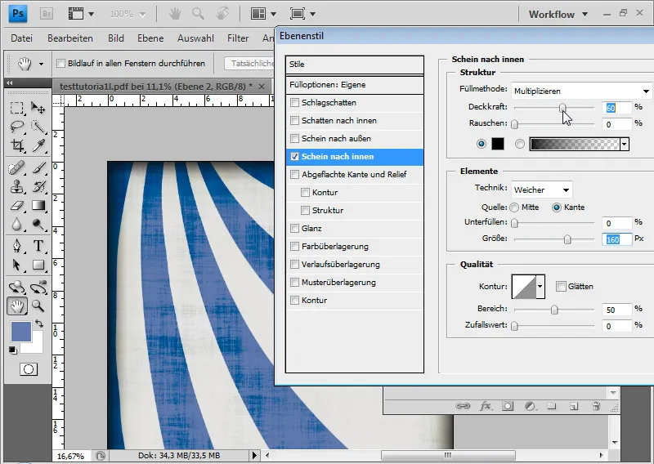Image resolution: width=654 pixels, height=464 pixels.
Task: Open the Filter menu
Action: (238, 38)
